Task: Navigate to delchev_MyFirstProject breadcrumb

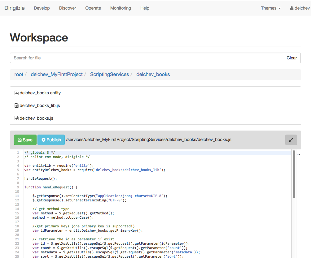Action: [57, 75]
